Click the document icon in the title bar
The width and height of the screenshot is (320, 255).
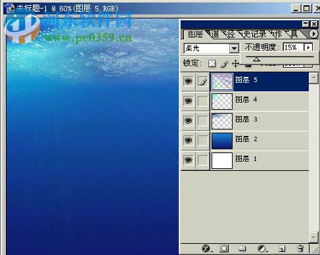pyautogui.click(x=9, y=9)
